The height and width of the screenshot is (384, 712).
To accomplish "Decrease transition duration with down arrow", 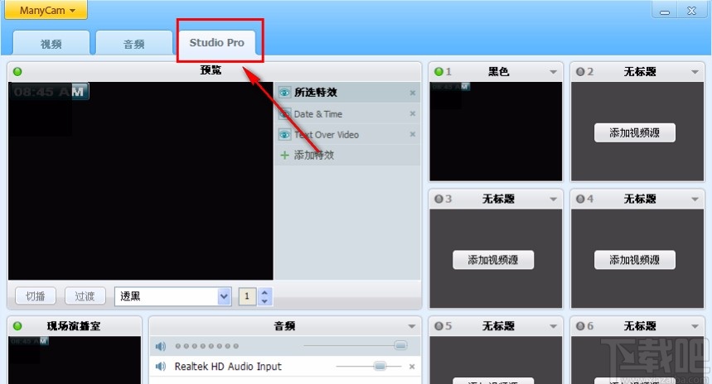I will (x=264, y=300).
